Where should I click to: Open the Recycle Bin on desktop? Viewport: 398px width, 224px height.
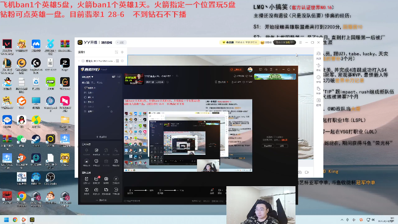click(x=36, y=82)
